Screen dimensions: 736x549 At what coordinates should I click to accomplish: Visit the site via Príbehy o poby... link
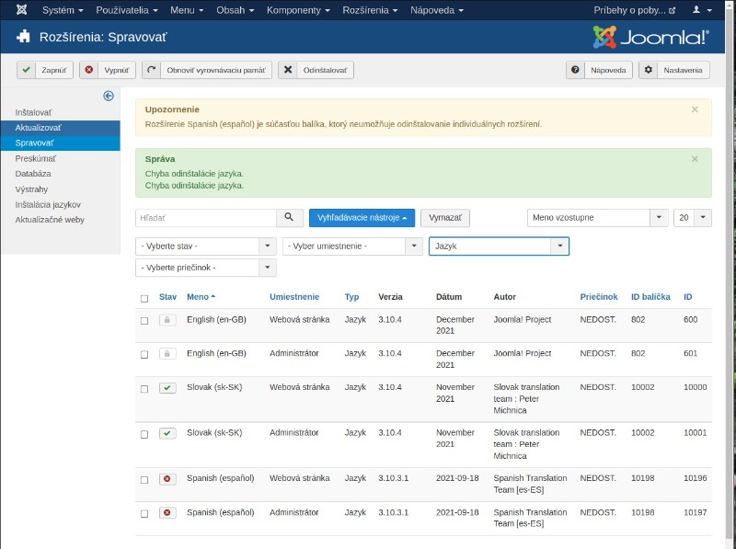pyautogui.click(x=634, y=10)
